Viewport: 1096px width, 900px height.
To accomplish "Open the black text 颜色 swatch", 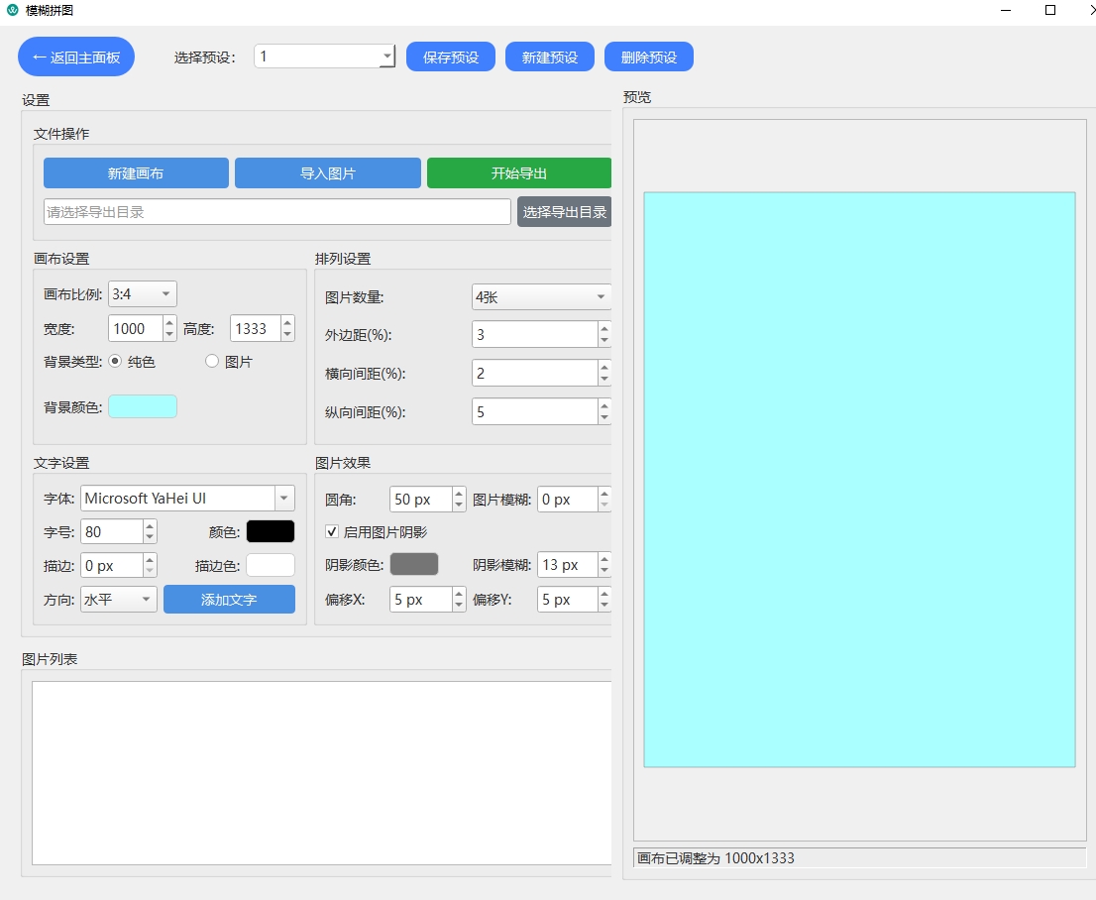I will (271, 531).
